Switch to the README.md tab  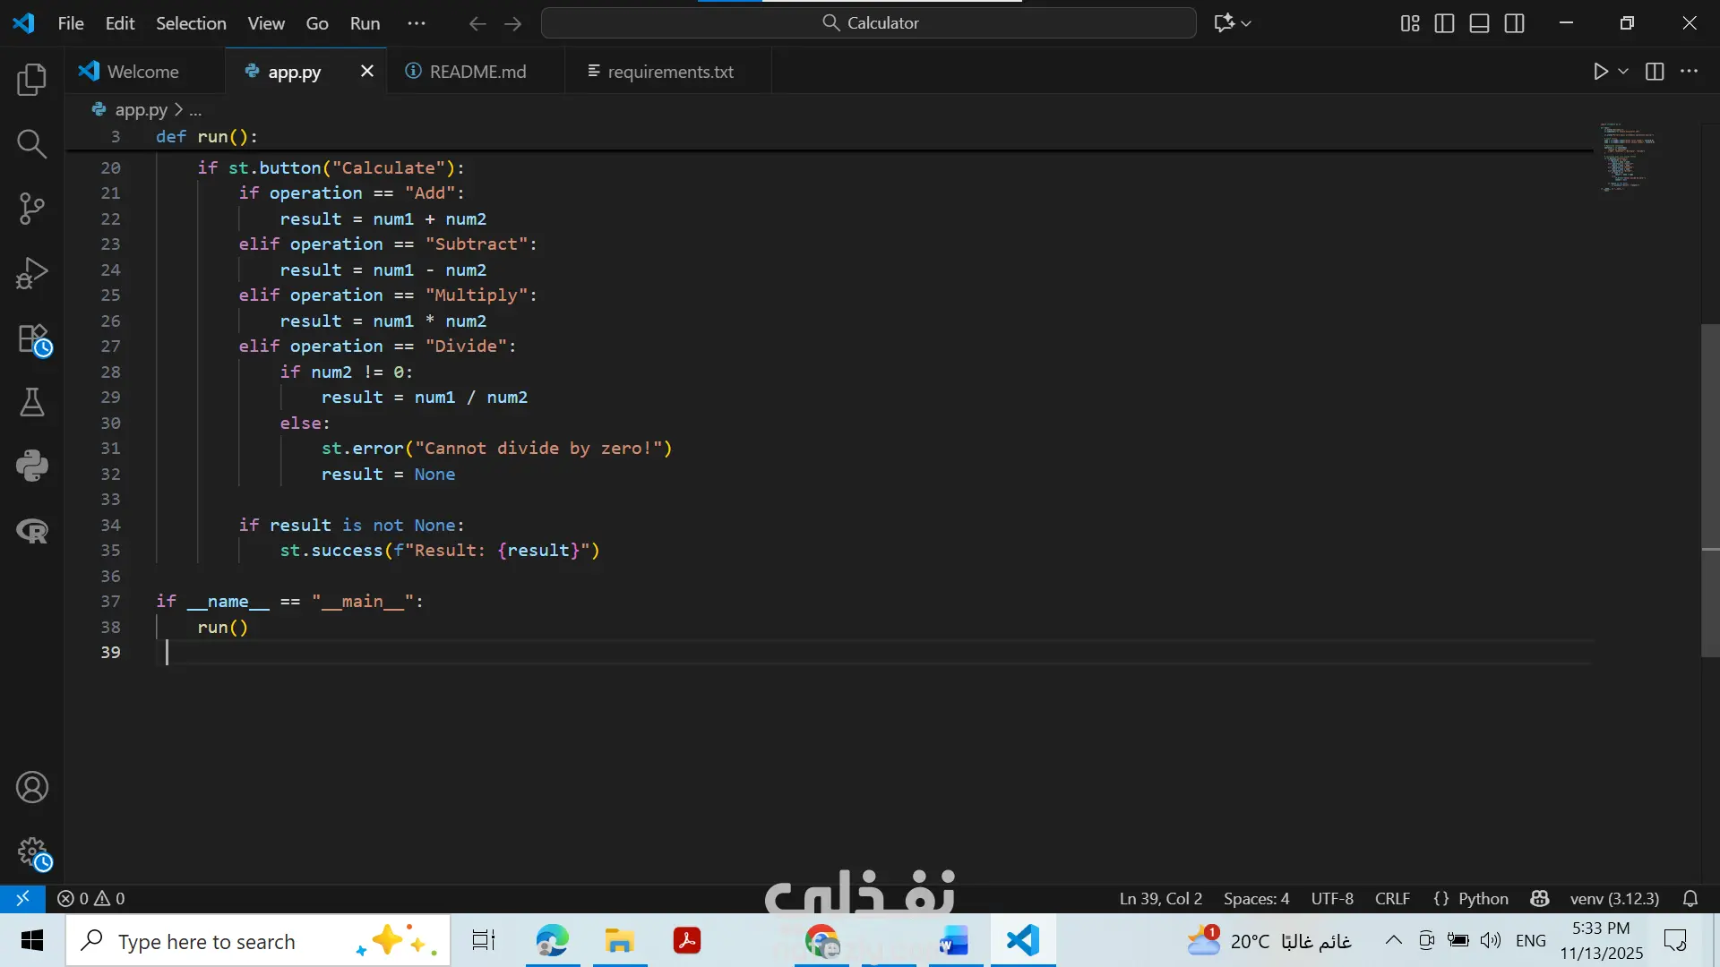[477, 72]
